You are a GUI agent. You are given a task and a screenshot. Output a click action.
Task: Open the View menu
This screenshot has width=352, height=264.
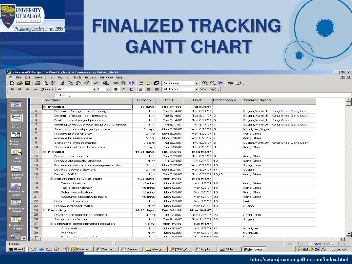click(x=38, y=77)
